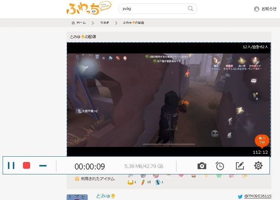This screenshot has height=200, width=280.
Task: Click the recording elapsed time 00:00:09
Action: (x=90, y=166)
